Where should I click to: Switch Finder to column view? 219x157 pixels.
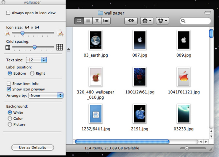97,21
